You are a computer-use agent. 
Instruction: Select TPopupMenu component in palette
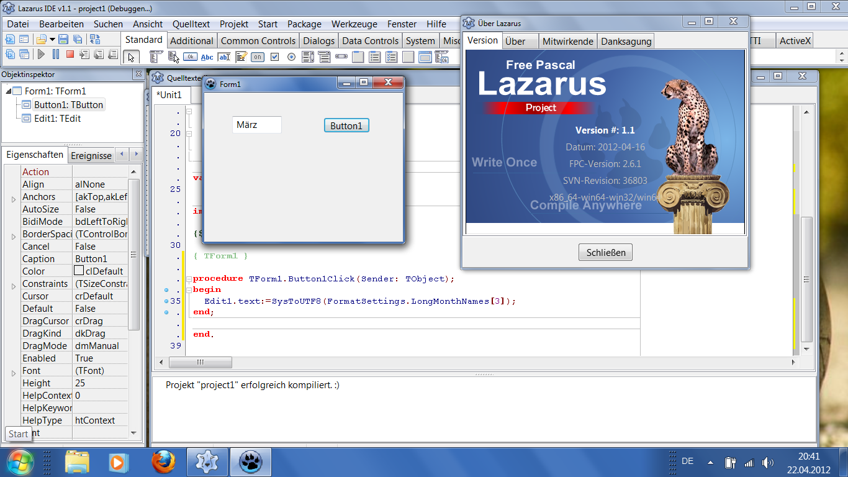click(x=173, y=57)
